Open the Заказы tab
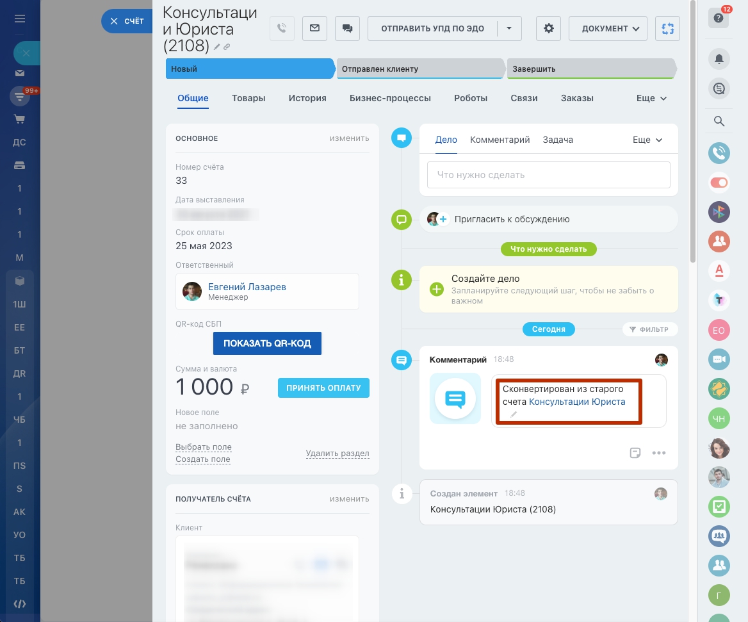This screenshot has height=622, width=748. pyautogui.click(x=577, y=98)
